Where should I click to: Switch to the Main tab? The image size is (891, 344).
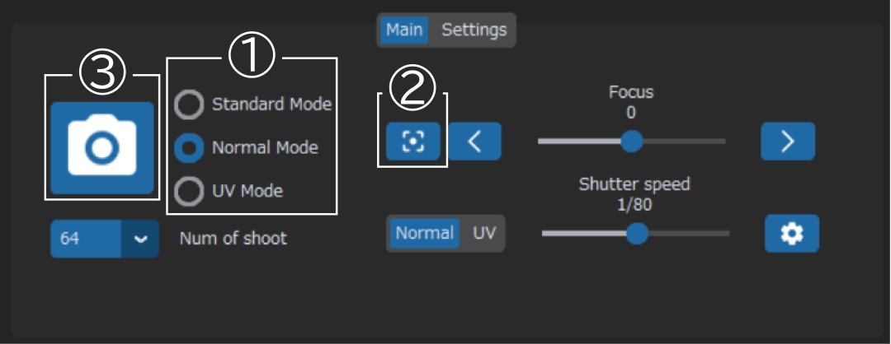pos(404,30)
